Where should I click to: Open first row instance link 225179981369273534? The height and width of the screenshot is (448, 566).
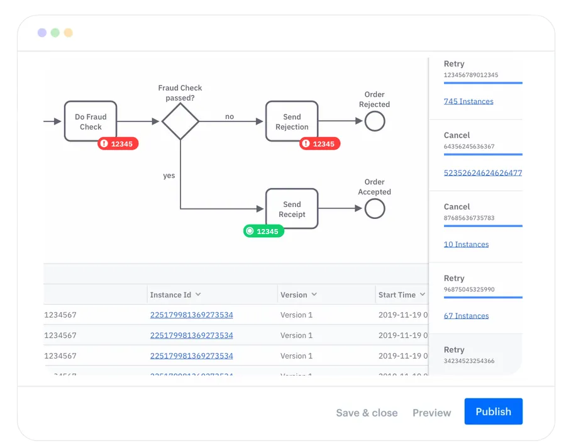(192, 315)
